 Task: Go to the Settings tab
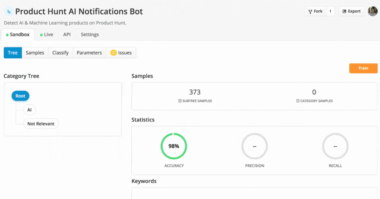[x=90, y=35]
